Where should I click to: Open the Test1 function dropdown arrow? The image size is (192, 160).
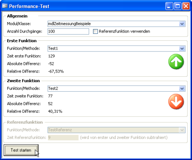[182, 49]
